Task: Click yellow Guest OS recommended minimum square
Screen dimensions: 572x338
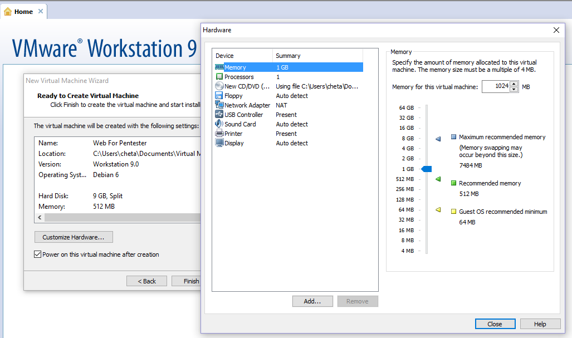Action: click(453, 212)
